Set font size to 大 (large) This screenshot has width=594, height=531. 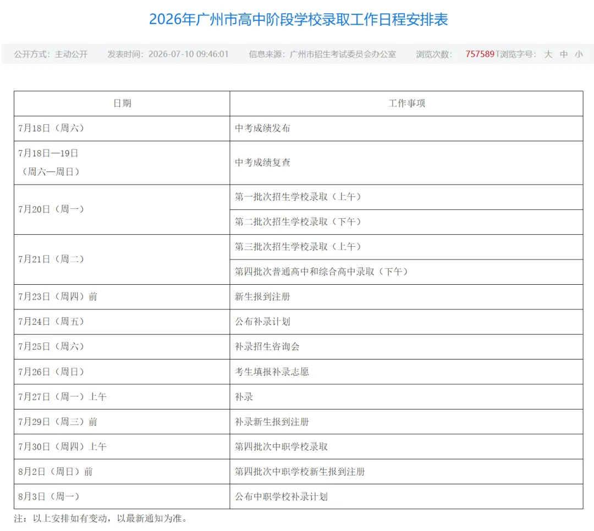coord(548,54)
